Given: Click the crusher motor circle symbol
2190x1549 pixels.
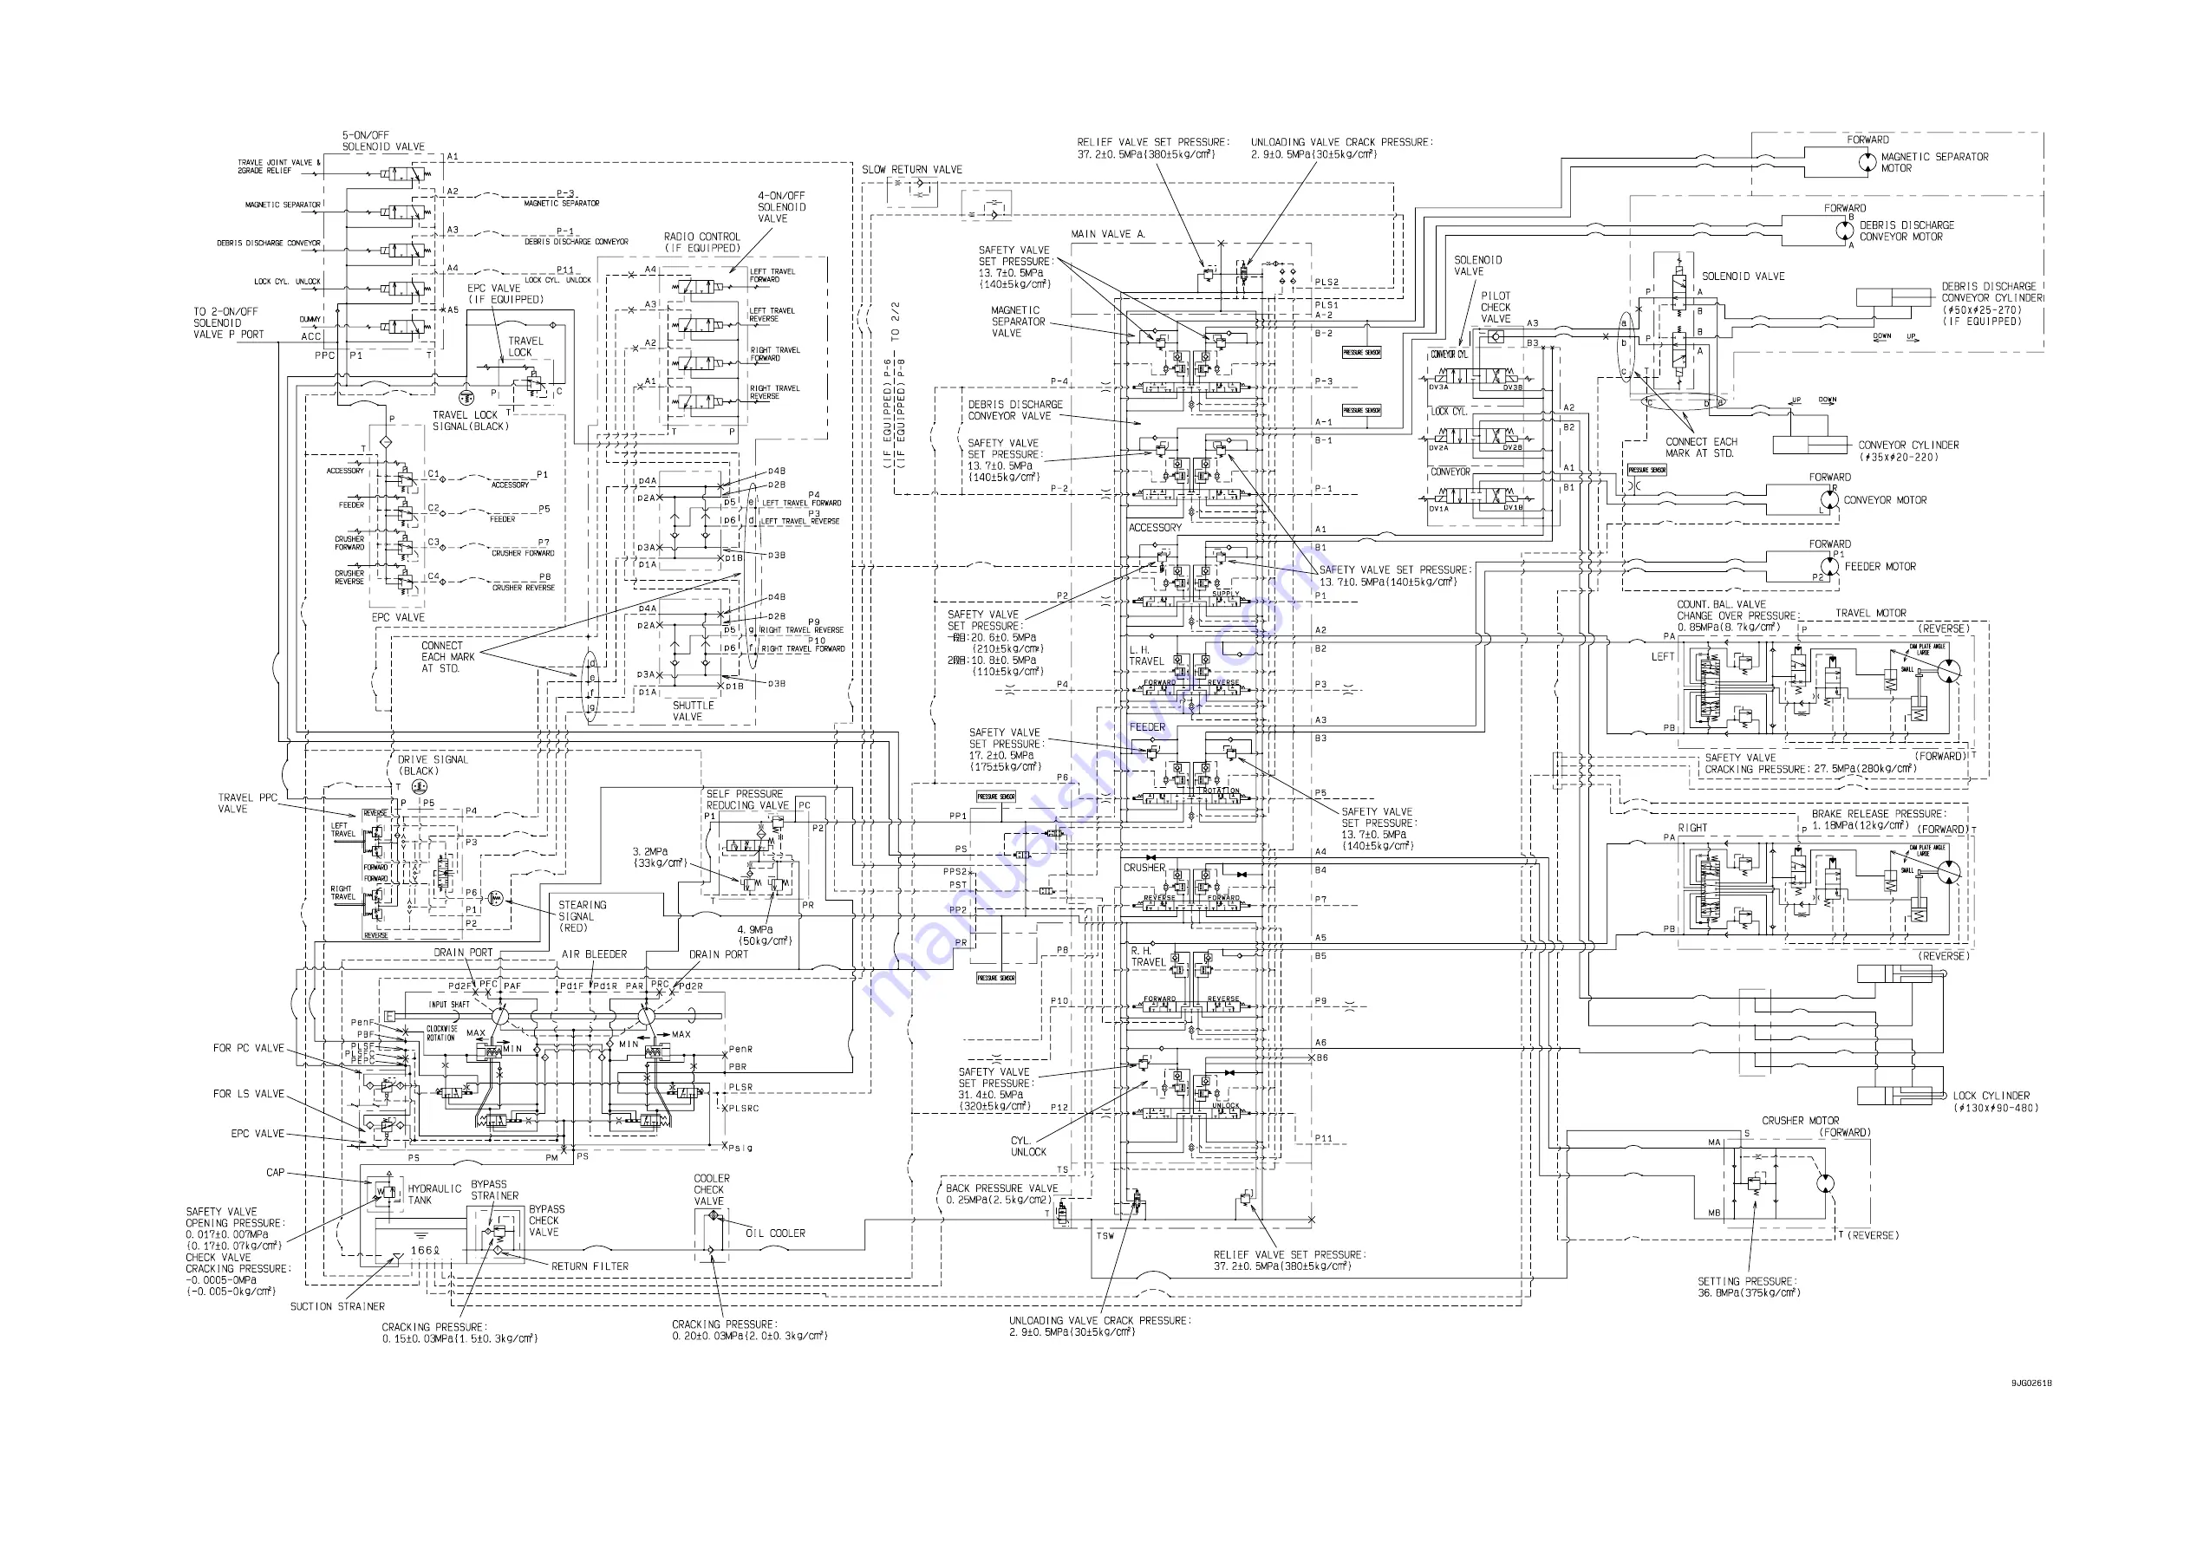Looking at the screenshot, I should [1825, 1184].
